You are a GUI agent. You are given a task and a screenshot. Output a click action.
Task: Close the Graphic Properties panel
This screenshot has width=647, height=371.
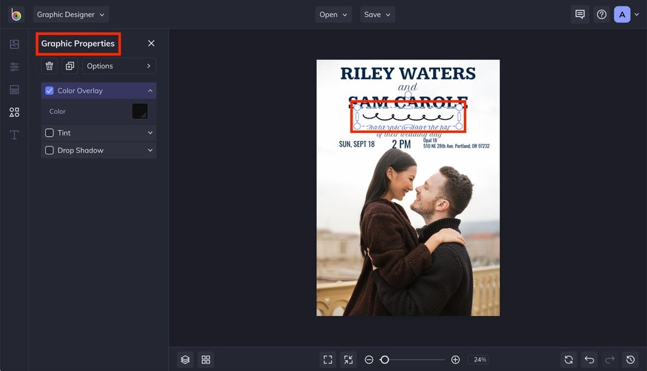coord(151,43)
